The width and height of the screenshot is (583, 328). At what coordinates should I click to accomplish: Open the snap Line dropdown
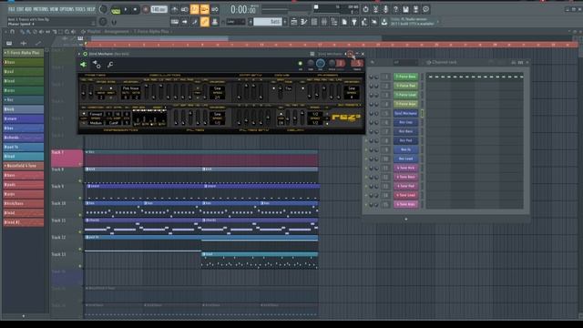tap(236, 22)
